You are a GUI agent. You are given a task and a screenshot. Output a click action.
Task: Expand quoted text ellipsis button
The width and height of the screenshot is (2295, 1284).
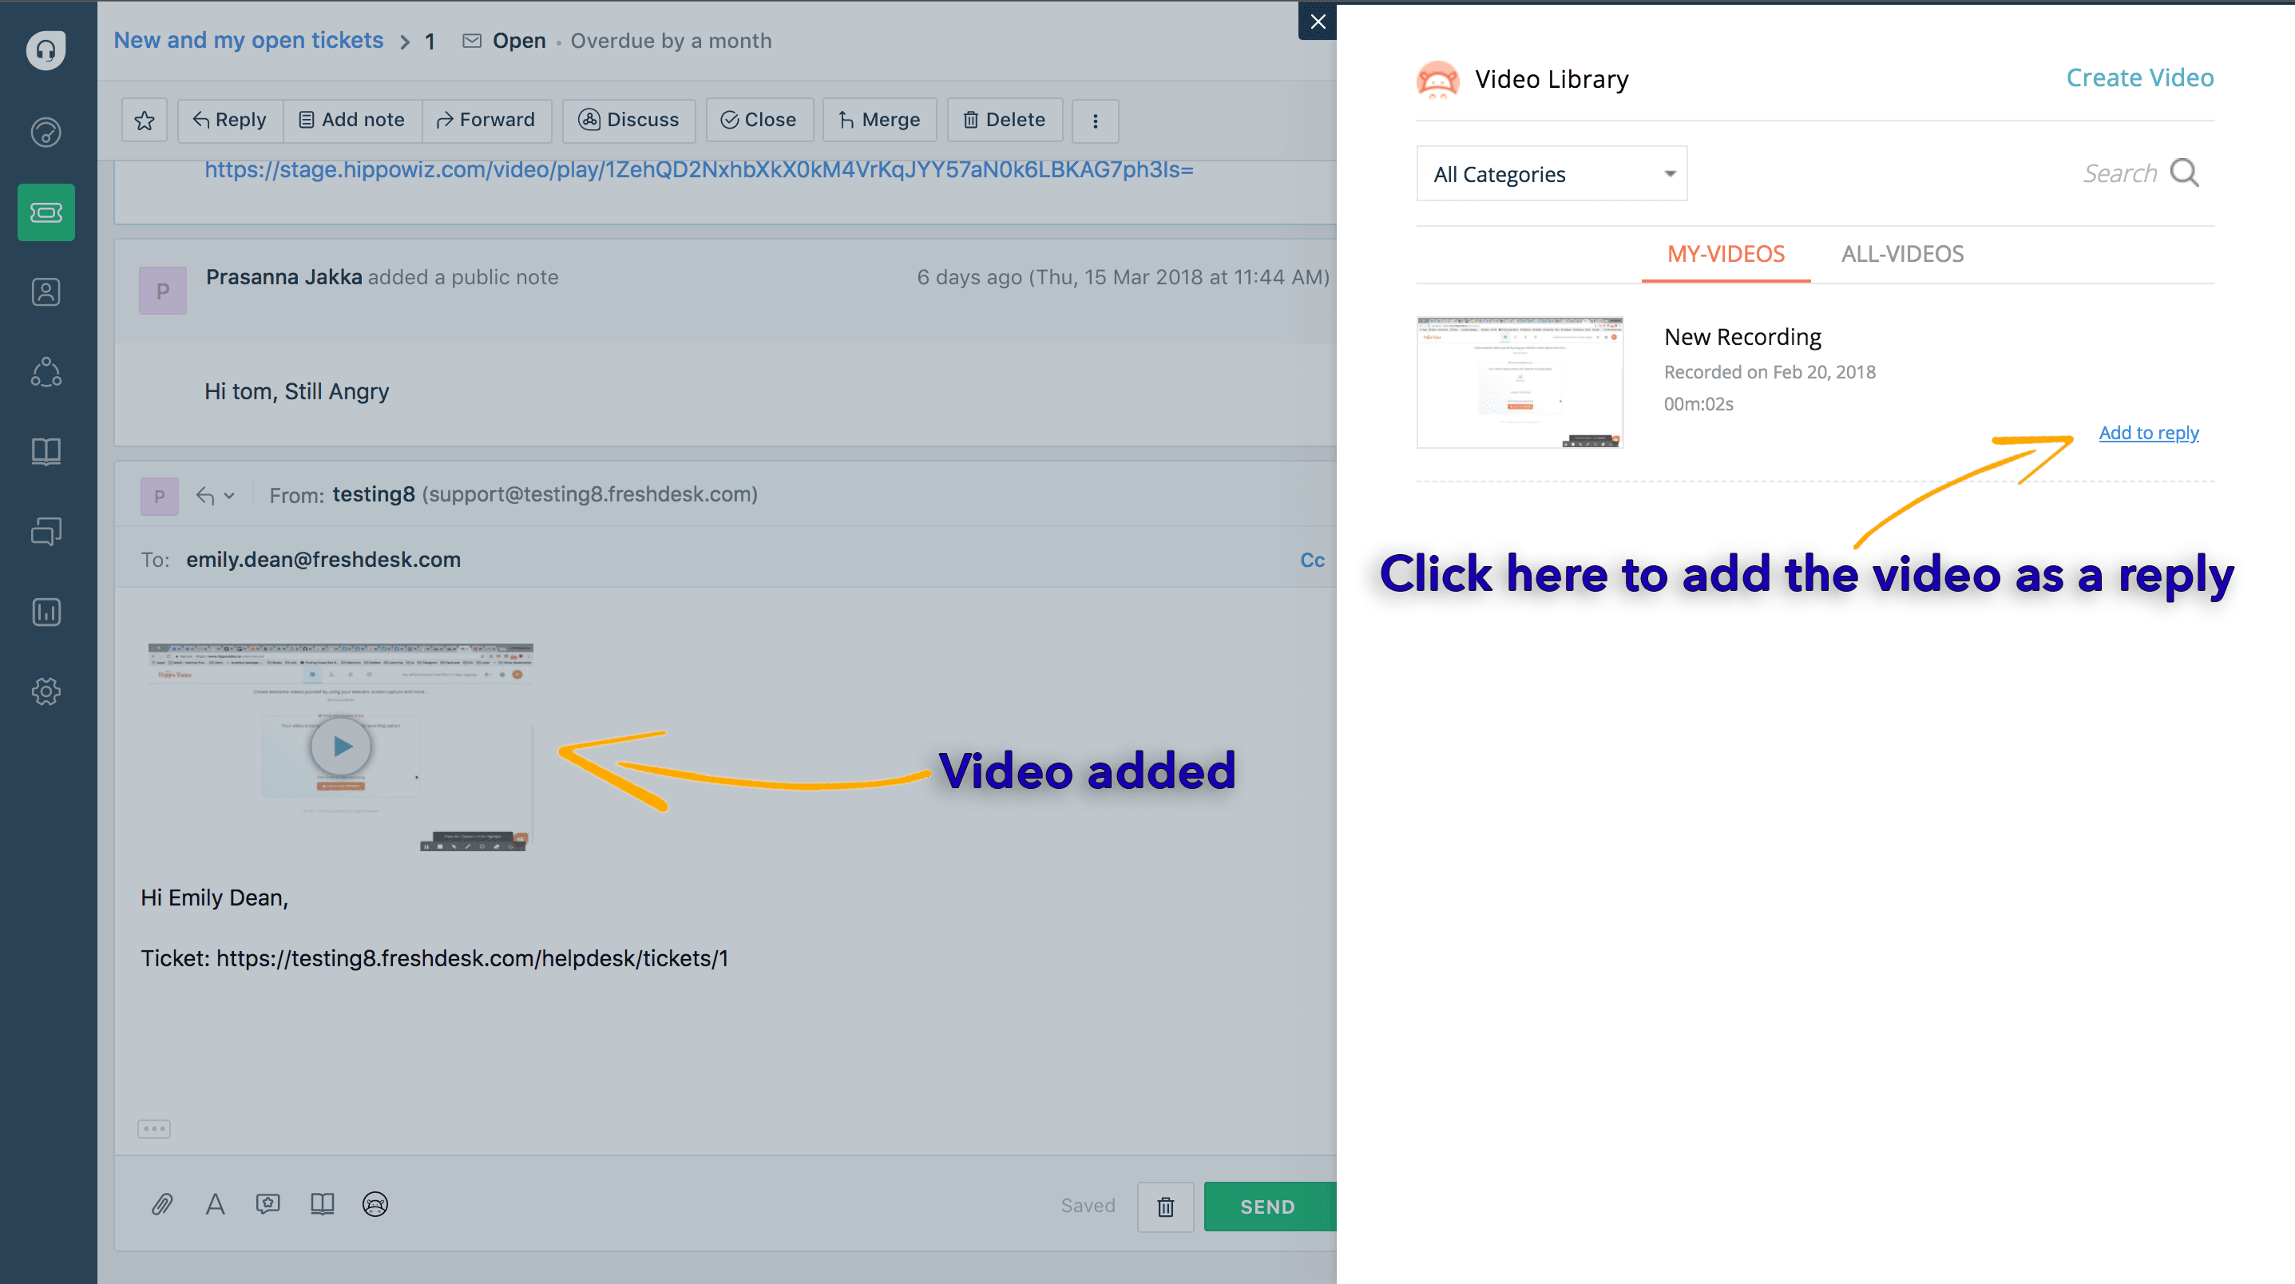(x=154, y=1129)
